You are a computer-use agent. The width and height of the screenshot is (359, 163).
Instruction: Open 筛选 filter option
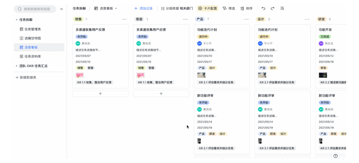[229, 8]
